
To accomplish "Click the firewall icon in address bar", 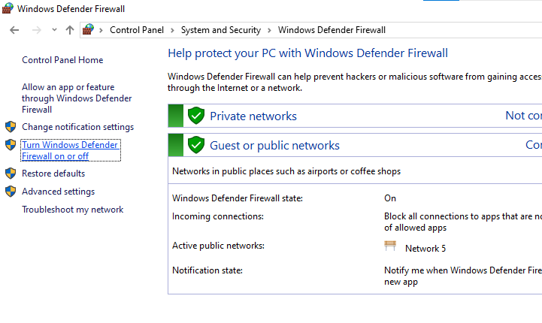I will [88, 30].
